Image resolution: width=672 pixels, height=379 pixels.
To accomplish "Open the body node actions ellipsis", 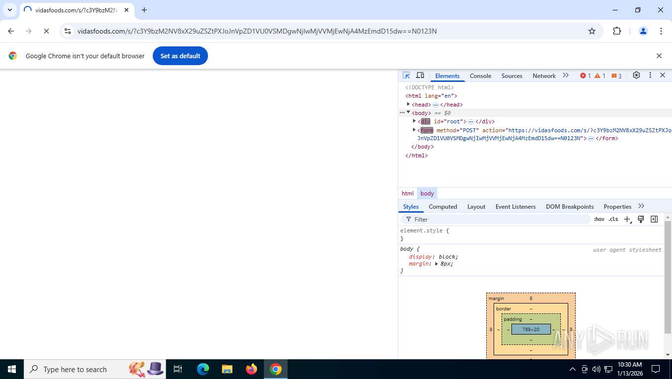I will pyautogui.click(x=402, y=113).
